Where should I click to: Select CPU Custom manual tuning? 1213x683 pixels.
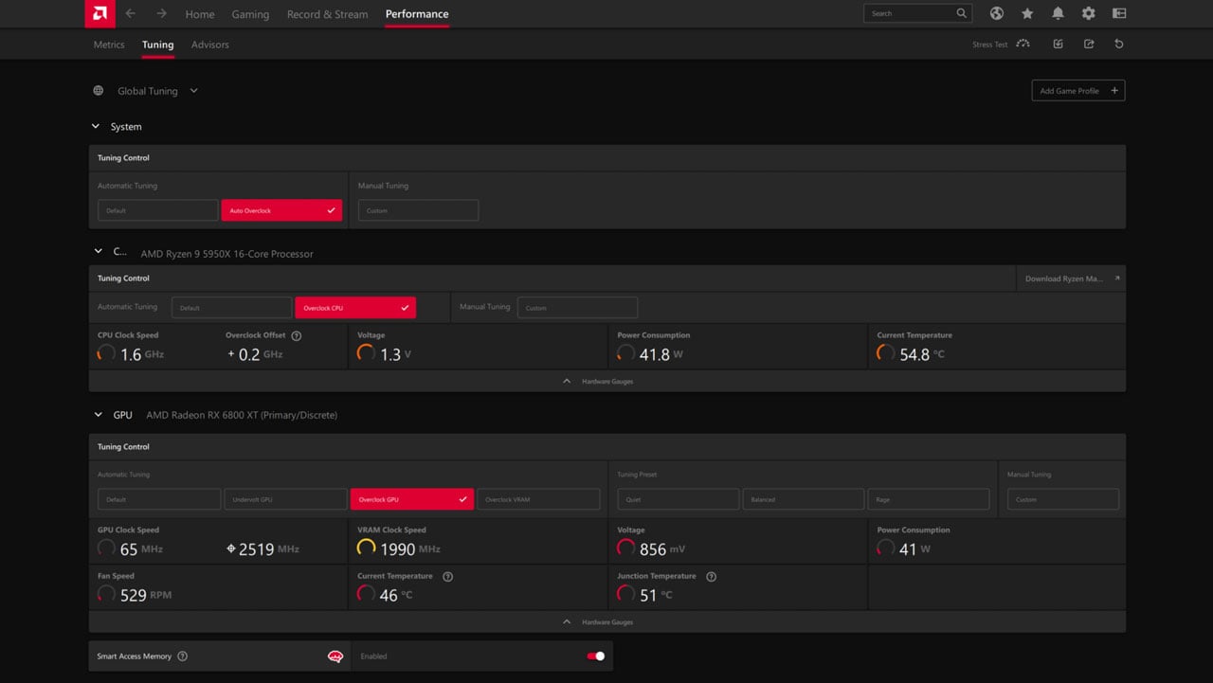[577, 308]
